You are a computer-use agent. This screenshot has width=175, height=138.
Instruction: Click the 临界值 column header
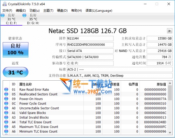pyautogui.click(x=130, y=84)
